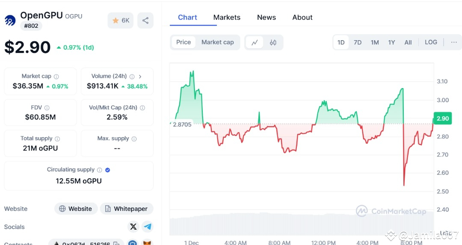Set chart range to 1M
The height and width of the screenshot is (245, 462).
pyautogui.click(x=375, y=42)
